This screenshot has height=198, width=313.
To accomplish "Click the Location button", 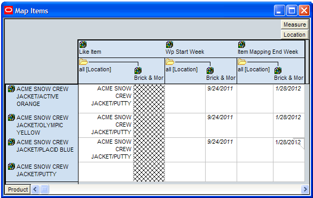I will click(x=295, y=35).
